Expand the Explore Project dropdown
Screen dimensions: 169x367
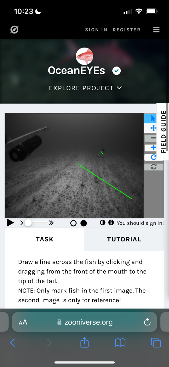pyautogui.click(x=85, y=88)
